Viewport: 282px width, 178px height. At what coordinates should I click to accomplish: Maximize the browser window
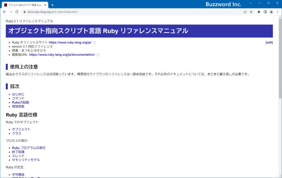point(268,3)
